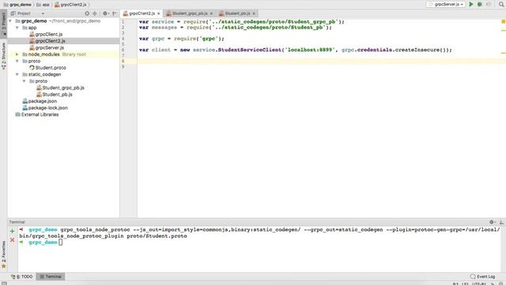Close the grpcClient2.js tab
Image resolution: width=506 pixels, height=285 pixels.
158,13
